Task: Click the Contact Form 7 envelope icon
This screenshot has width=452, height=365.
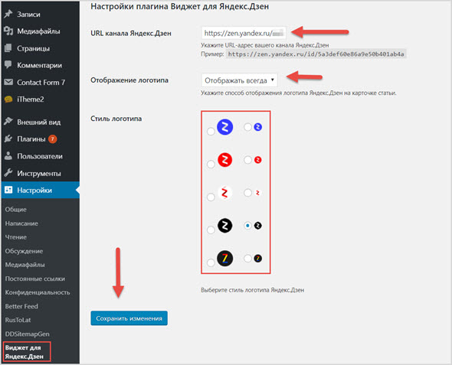Action: [x=8, y=82]
